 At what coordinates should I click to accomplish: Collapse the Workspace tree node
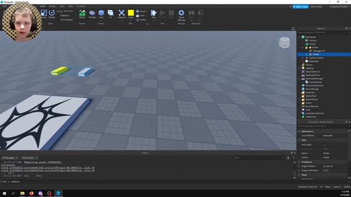coord(299,37)
